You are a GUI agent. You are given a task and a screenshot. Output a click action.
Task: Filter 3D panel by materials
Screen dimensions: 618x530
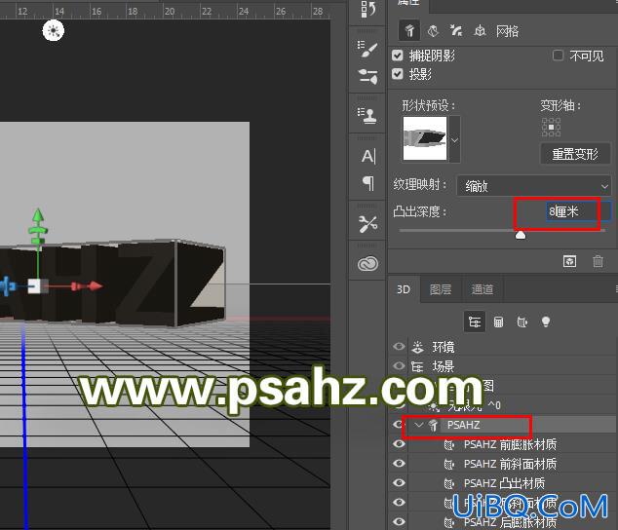[522, 322]
